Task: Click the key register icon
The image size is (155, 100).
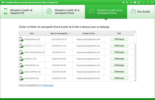Action: coord(127,3)
